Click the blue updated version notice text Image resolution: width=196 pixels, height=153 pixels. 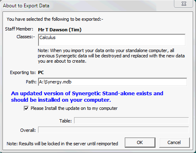coord(87,96)
